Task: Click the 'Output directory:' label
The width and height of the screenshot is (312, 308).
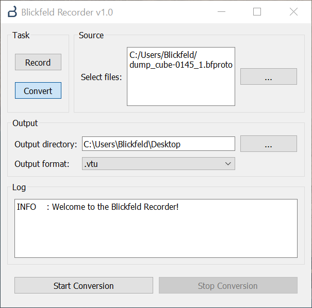Action: 46,144
